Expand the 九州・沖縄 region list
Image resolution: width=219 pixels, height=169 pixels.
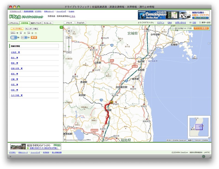(x=17, y=95)
